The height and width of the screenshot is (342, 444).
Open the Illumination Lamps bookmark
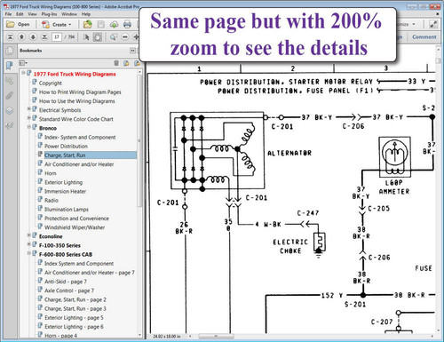(67, 210)
